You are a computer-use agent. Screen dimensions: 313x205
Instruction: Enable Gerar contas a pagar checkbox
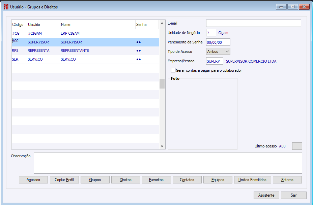coord(173,70)
